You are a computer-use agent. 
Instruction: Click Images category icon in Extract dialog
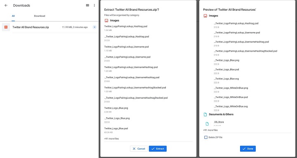tap(106, 21)
